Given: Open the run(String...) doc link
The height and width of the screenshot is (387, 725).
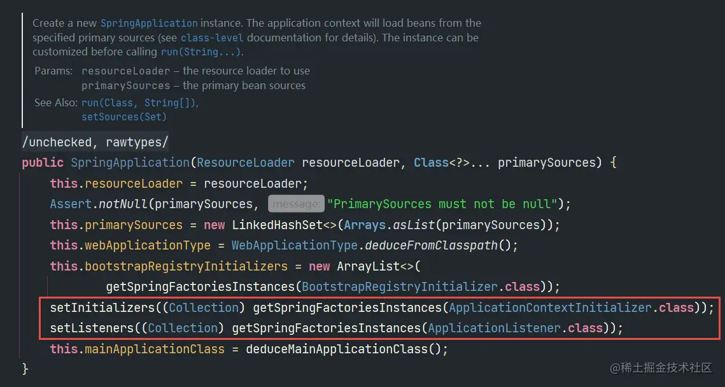Looking at the screenshot, I should [201, 52].
